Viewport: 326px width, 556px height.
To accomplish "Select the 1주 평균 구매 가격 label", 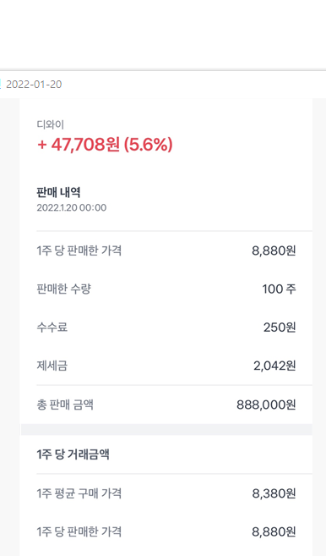I will [79, 493].
